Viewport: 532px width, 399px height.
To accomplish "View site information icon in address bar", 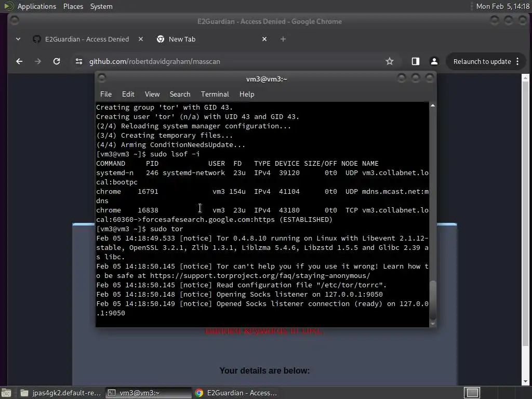I will (x=79, y=61).
